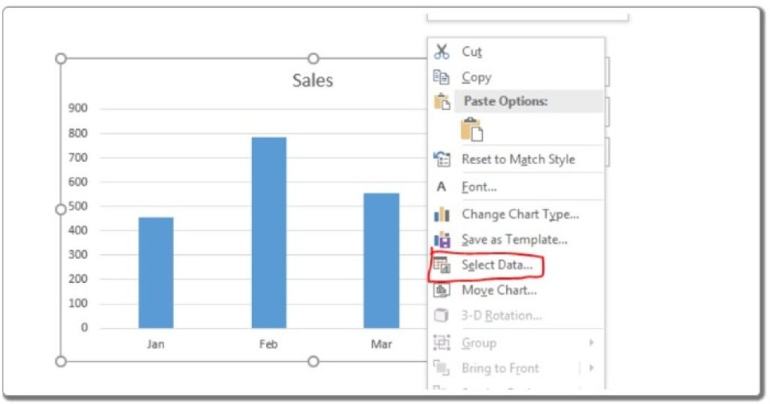Click the 900 value axis label
Image resolution: width=770 pixels, height=404 pixels.
pos(78,108)
